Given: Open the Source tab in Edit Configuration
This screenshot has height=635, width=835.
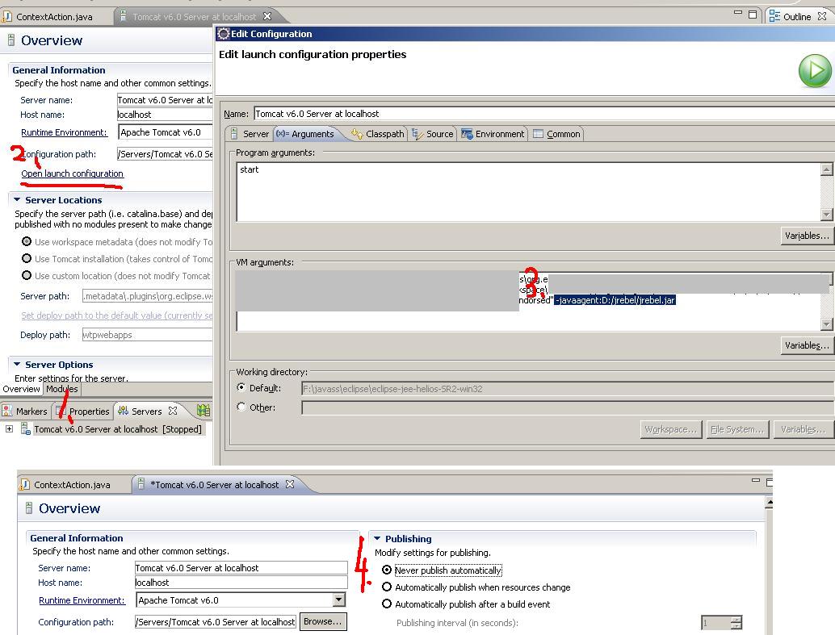Looking at the screenshot, I should pos(433,134).
